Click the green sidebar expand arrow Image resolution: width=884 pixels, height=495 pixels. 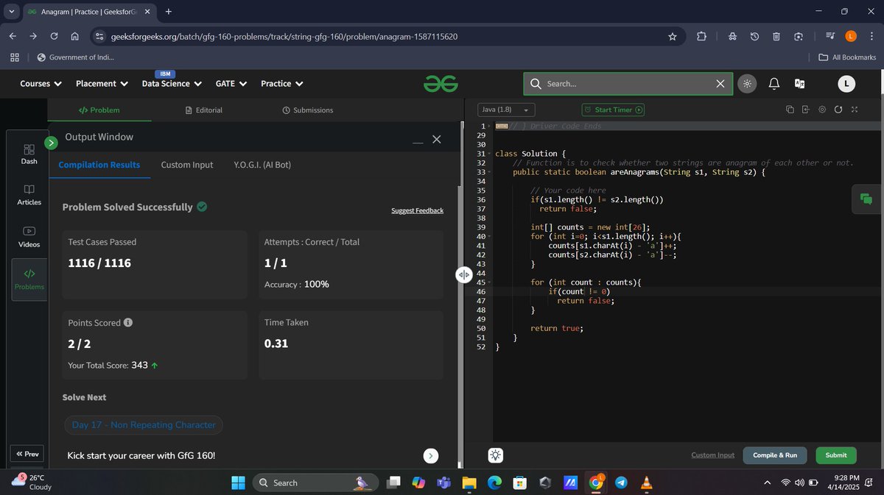[51, 143]
